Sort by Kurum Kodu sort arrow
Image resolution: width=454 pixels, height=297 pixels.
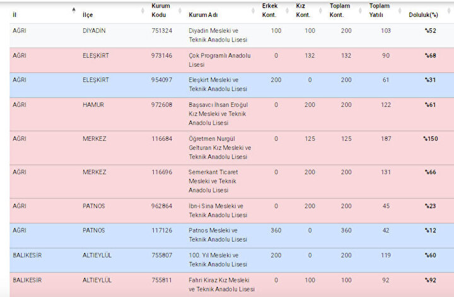click(180, 11)
